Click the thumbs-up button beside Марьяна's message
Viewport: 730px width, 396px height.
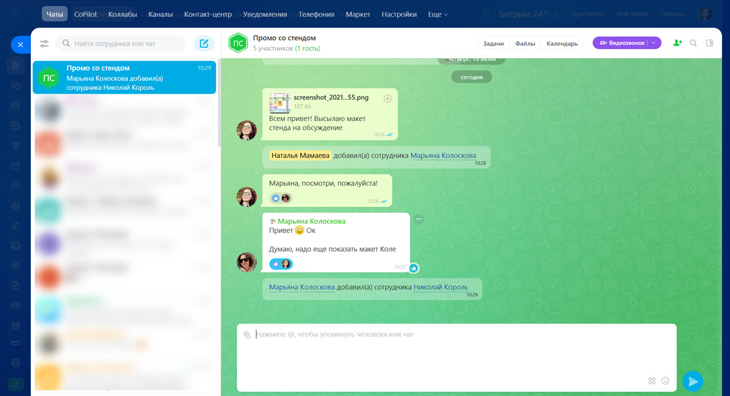pyautogui.click(x=414, y=268)
